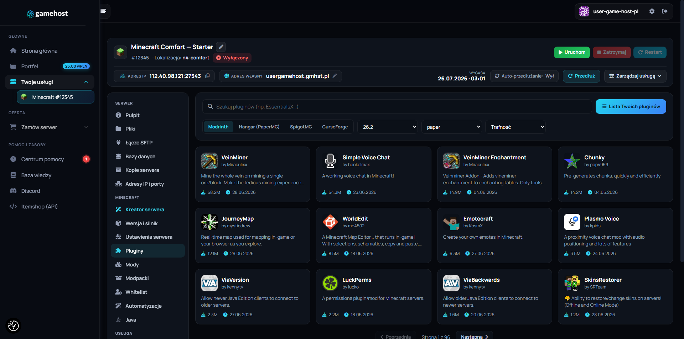Open Itemshop (API) page
Viewport: 684px width, 339px height.
click(x=50, y=207)
